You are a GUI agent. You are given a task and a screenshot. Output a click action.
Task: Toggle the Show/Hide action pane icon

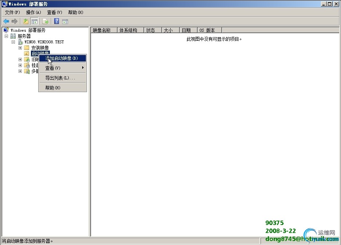tap(65, 21)
